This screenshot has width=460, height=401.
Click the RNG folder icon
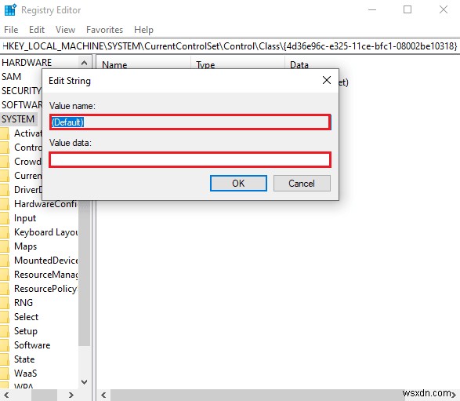pyautogui.click(x=5, y=303)
